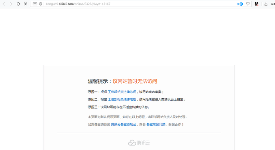
Task: Open the 备案常见问题 link
Action: [x=156, y=125]
